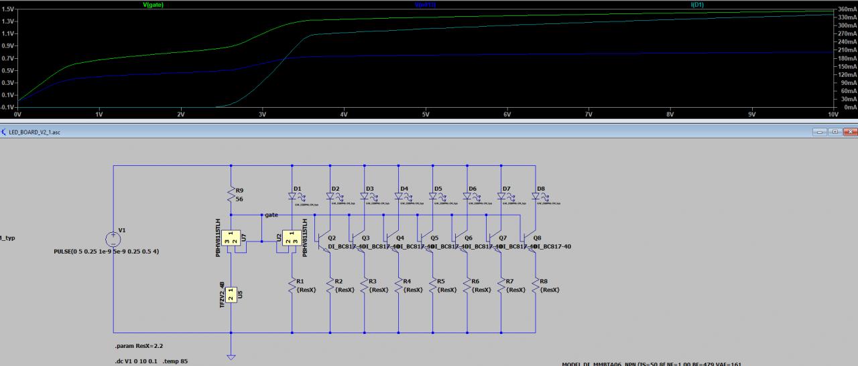The height and width of the screenshot is (366, 858).
Task: Click the 'gate' net label
Action: point(271,215)
